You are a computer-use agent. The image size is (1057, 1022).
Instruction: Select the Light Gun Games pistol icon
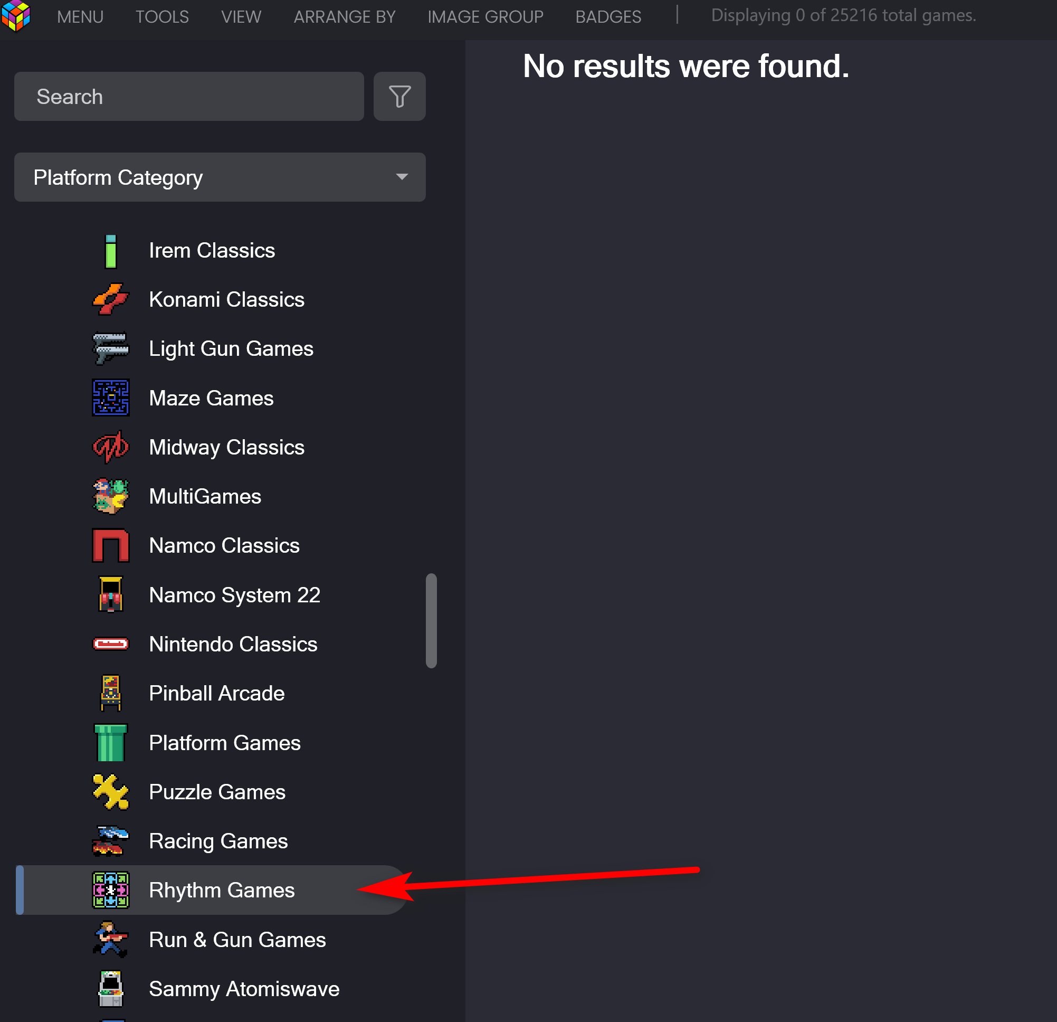110,348
